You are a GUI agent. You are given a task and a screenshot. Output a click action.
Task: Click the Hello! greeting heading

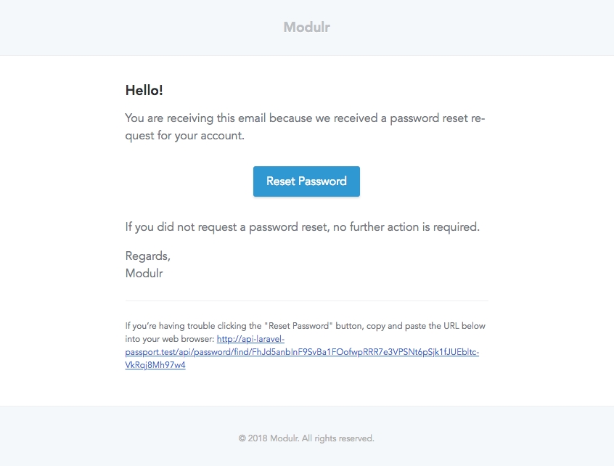click(144, 90)
